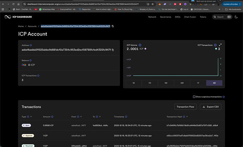This screenshot has width=243, height=147.
Task: Open sender address 59feddd3...e84d
Action: click(x=79, y=146)
